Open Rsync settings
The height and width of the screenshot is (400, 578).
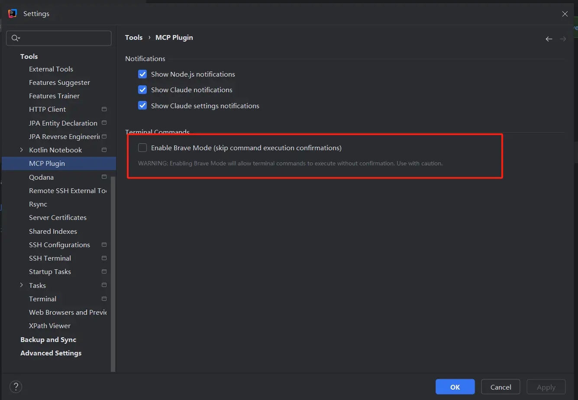tap(38, 204)
